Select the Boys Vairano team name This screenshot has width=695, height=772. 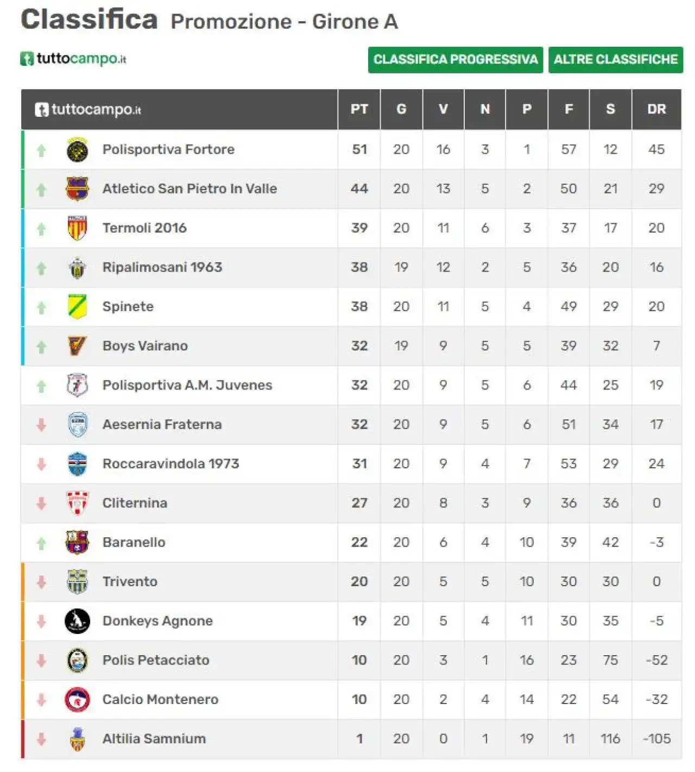click(145, 346)
